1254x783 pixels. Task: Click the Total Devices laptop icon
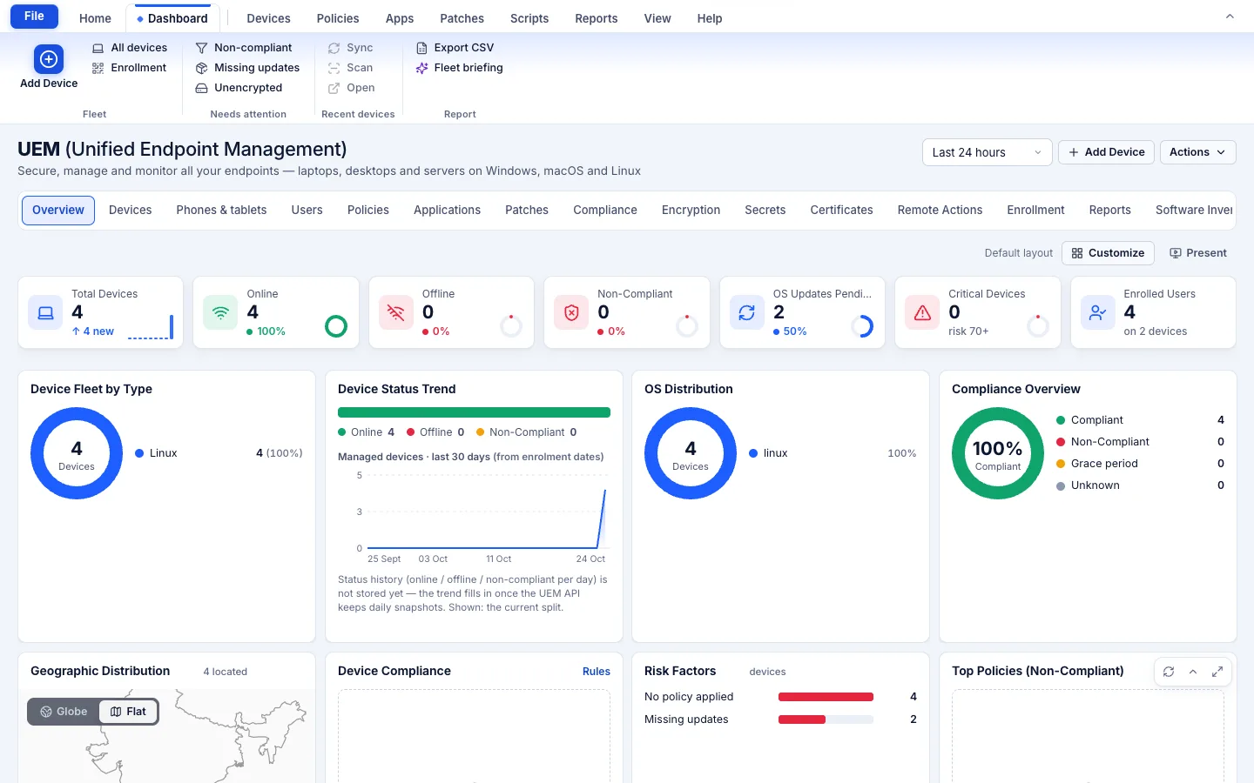(x=45, y=312)
